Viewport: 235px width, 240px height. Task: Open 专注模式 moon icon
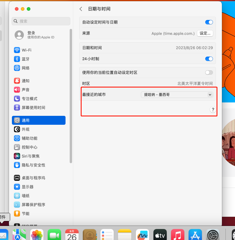[17, 99]
